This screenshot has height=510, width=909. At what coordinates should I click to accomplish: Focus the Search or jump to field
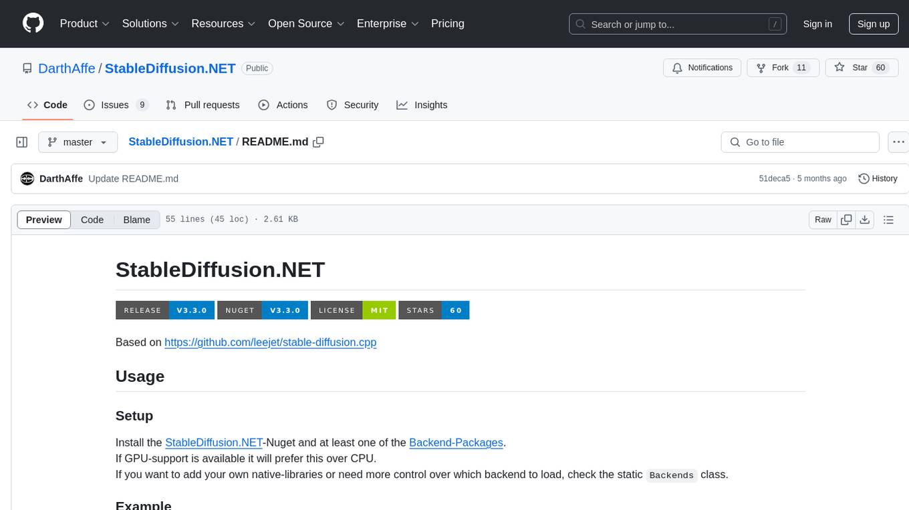tap(678, 24)
